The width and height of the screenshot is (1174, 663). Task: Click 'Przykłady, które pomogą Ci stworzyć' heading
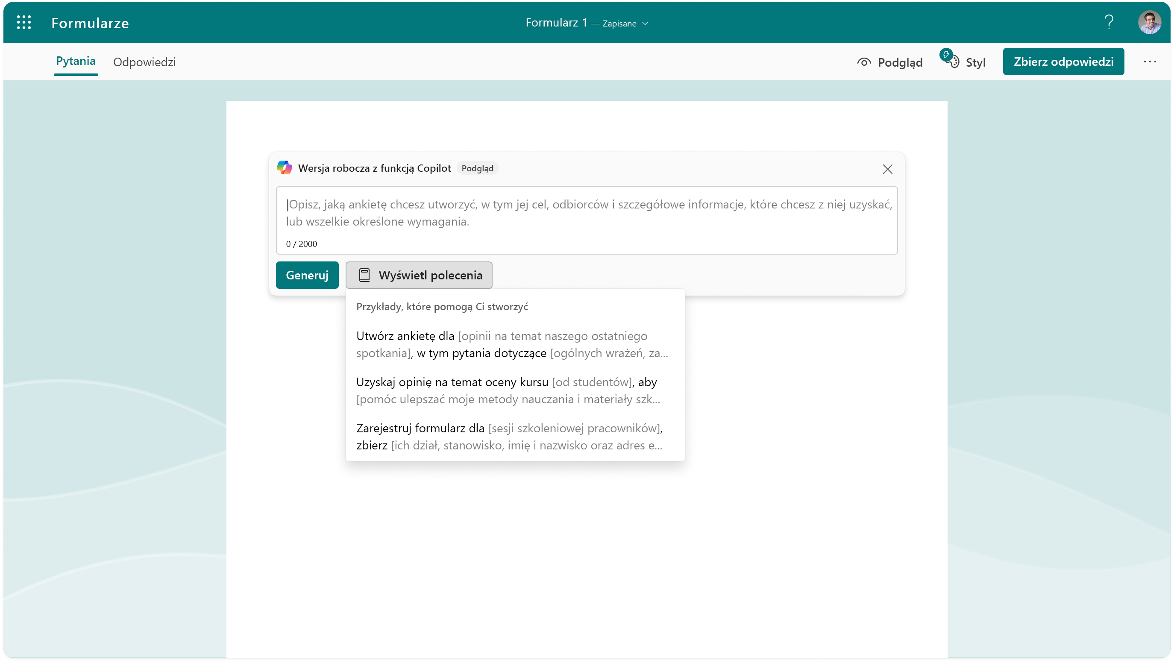click(x=442, y=307)
